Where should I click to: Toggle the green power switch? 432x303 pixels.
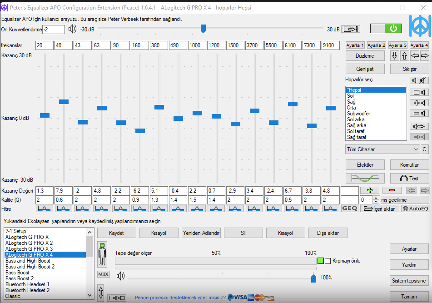point(386,28)
